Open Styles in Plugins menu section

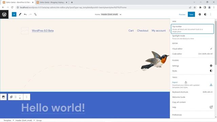tap(192, 71)
